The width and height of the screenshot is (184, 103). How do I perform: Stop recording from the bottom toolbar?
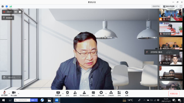pyautogui.click(x=101, y=93)
